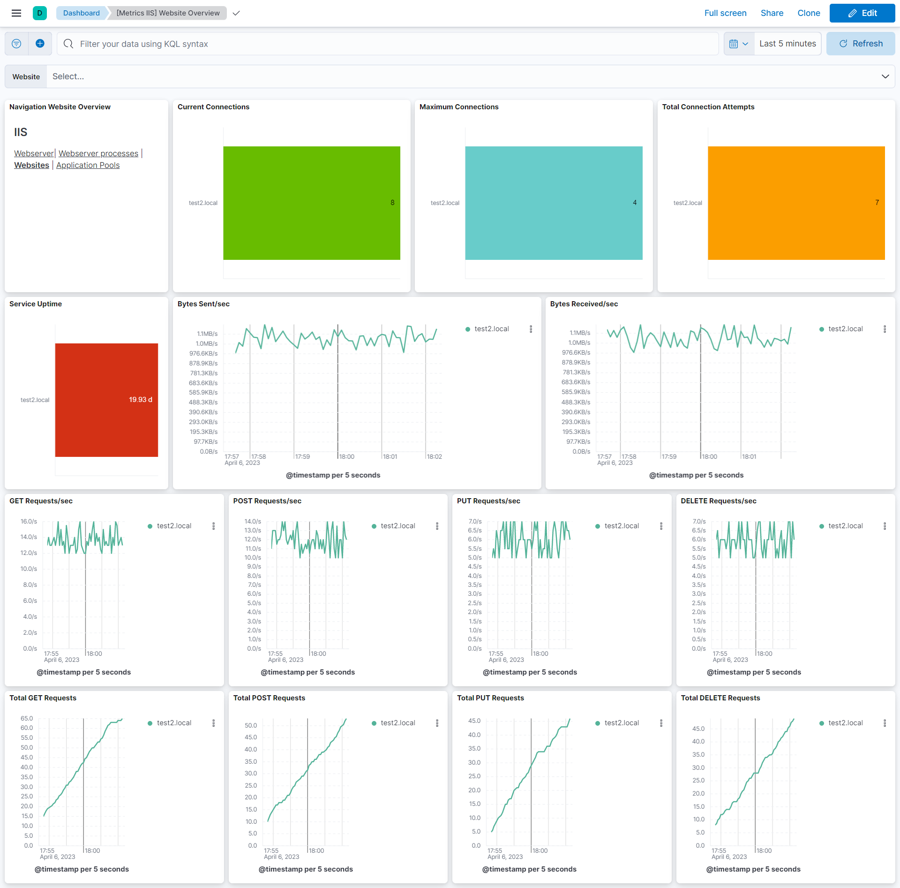Open the hamburger navigation menu
900x888 pixels.
[16, 13]
